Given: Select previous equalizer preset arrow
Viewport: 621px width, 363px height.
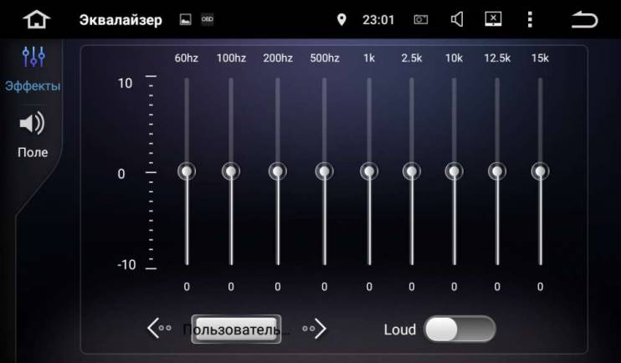Looking at the screenshot, I should (159, 328).
